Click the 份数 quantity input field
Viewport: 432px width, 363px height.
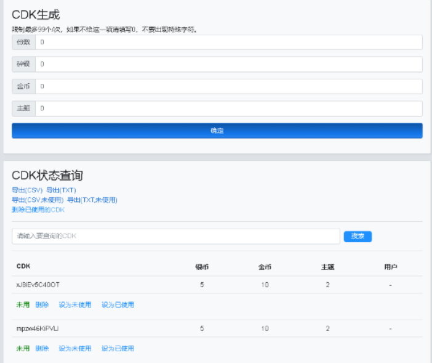[228, 42]
